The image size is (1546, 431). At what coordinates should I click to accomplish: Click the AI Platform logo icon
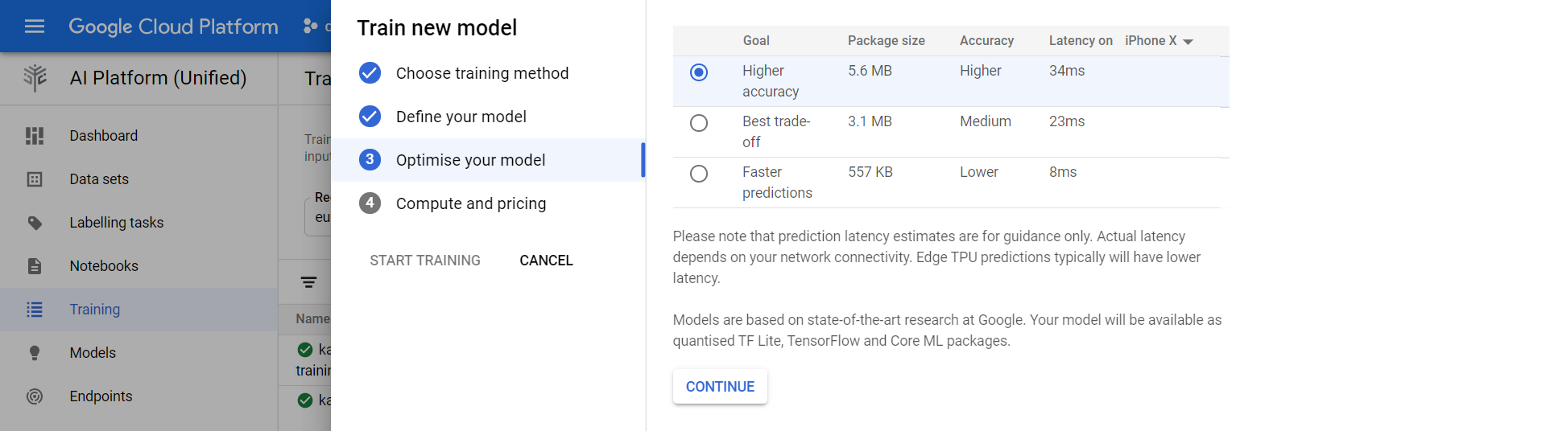click(x=35, y=78)
